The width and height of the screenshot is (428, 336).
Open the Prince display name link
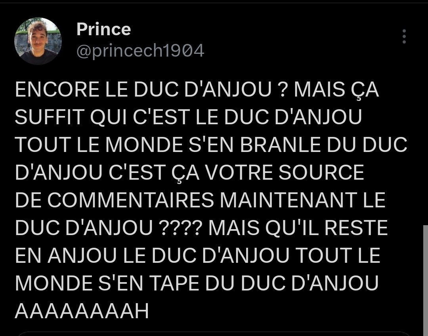pos(104,29)
